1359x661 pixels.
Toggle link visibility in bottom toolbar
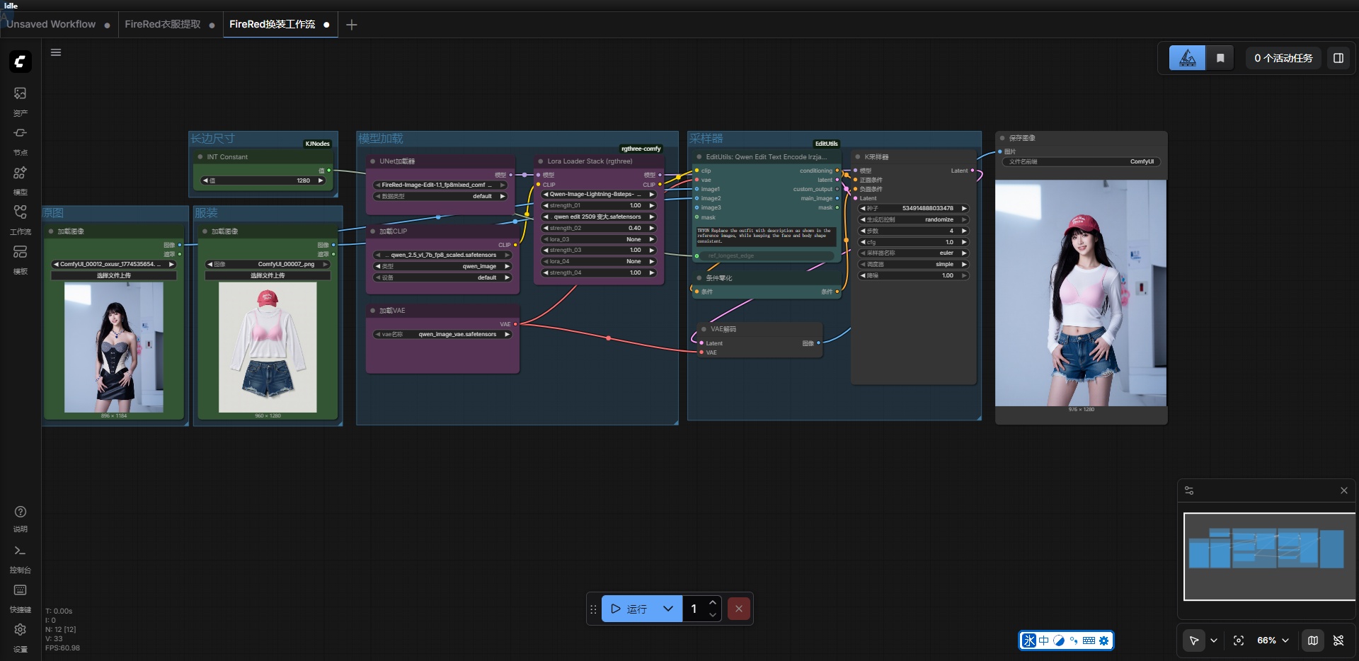[x=1338, y=640]
